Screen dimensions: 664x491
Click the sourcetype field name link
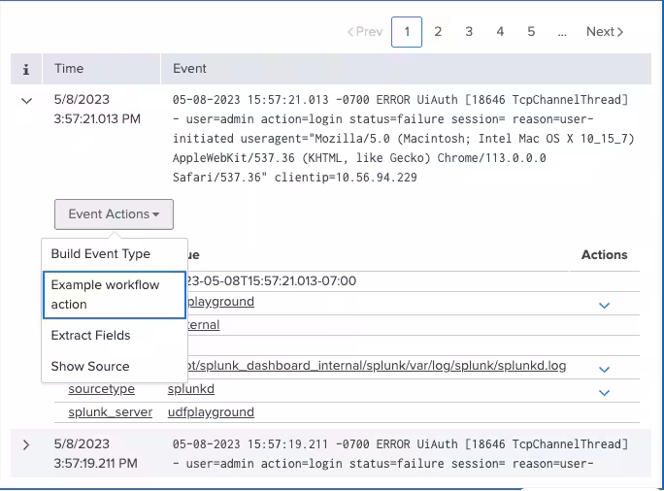pos(101,389)
